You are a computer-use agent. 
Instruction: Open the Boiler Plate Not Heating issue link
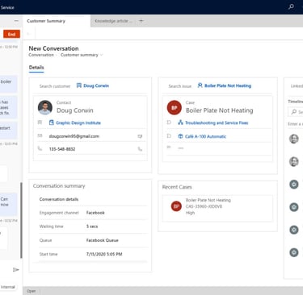pyautogui.click(x=228, y=85)
